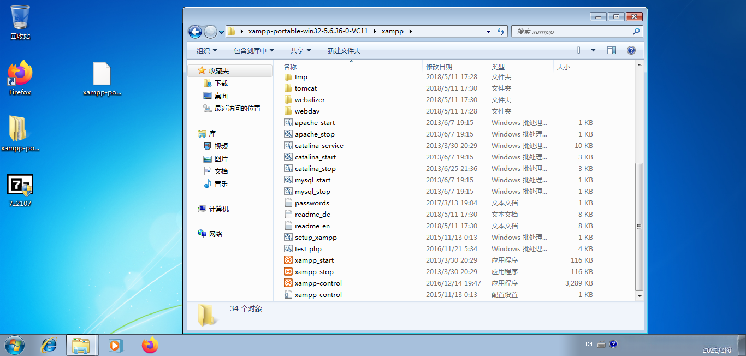Open the 图片 library
This screenshot has width=746, height=356.
point(216,158)
